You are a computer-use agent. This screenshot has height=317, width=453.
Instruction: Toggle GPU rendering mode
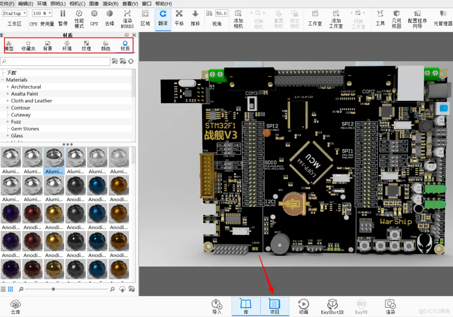click(94, 18)
